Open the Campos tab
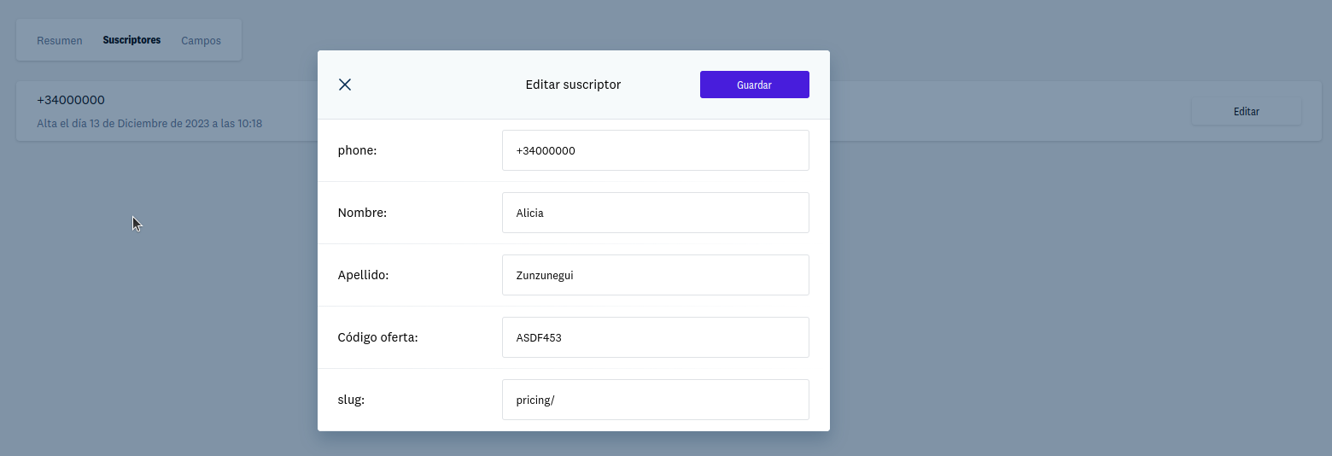This screenshot has width=1332, height=456. tap(201, 41)
